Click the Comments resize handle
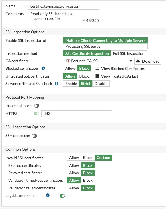This screenshot has width=166, height=209. tap(84, 20)
